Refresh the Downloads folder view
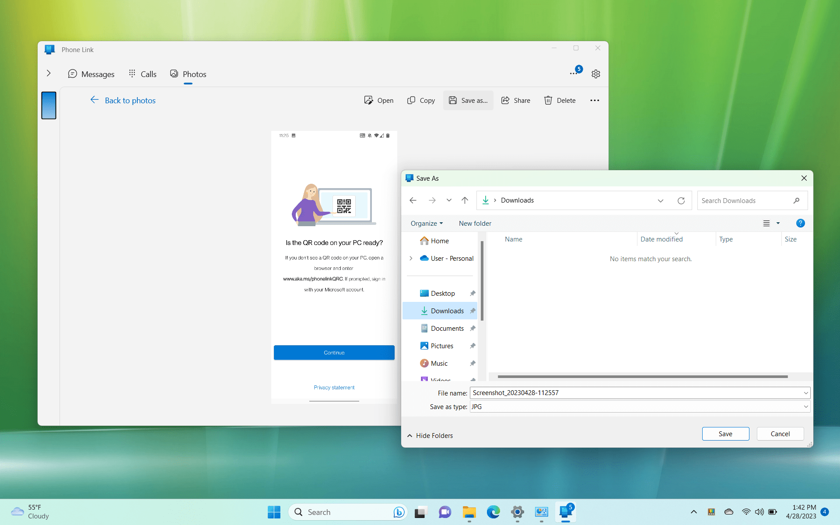This screenshot has height=525, width=840. 681,200
